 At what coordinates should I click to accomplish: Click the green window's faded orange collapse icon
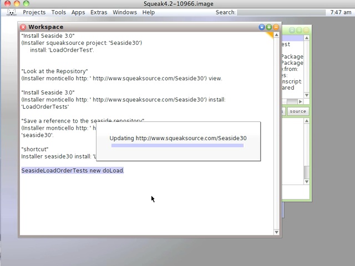[x=306, y=30]
